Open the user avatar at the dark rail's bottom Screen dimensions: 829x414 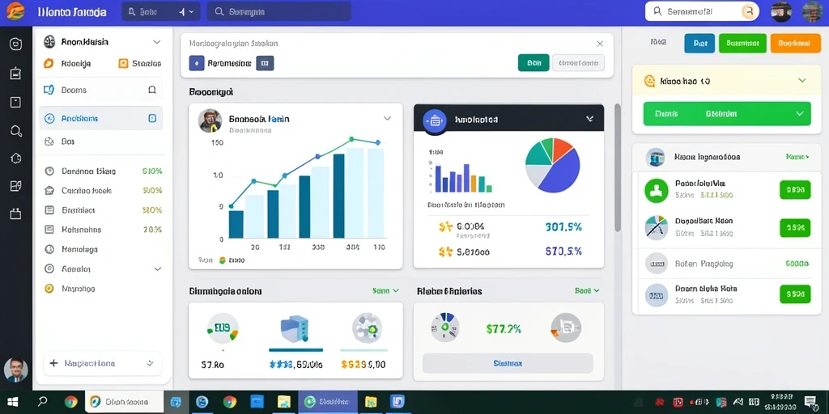pos(16,370)
